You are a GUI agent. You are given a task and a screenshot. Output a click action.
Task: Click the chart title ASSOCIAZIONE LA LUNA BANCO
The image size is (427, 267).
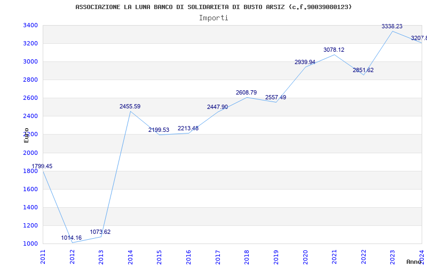click(x=213, y=7)
